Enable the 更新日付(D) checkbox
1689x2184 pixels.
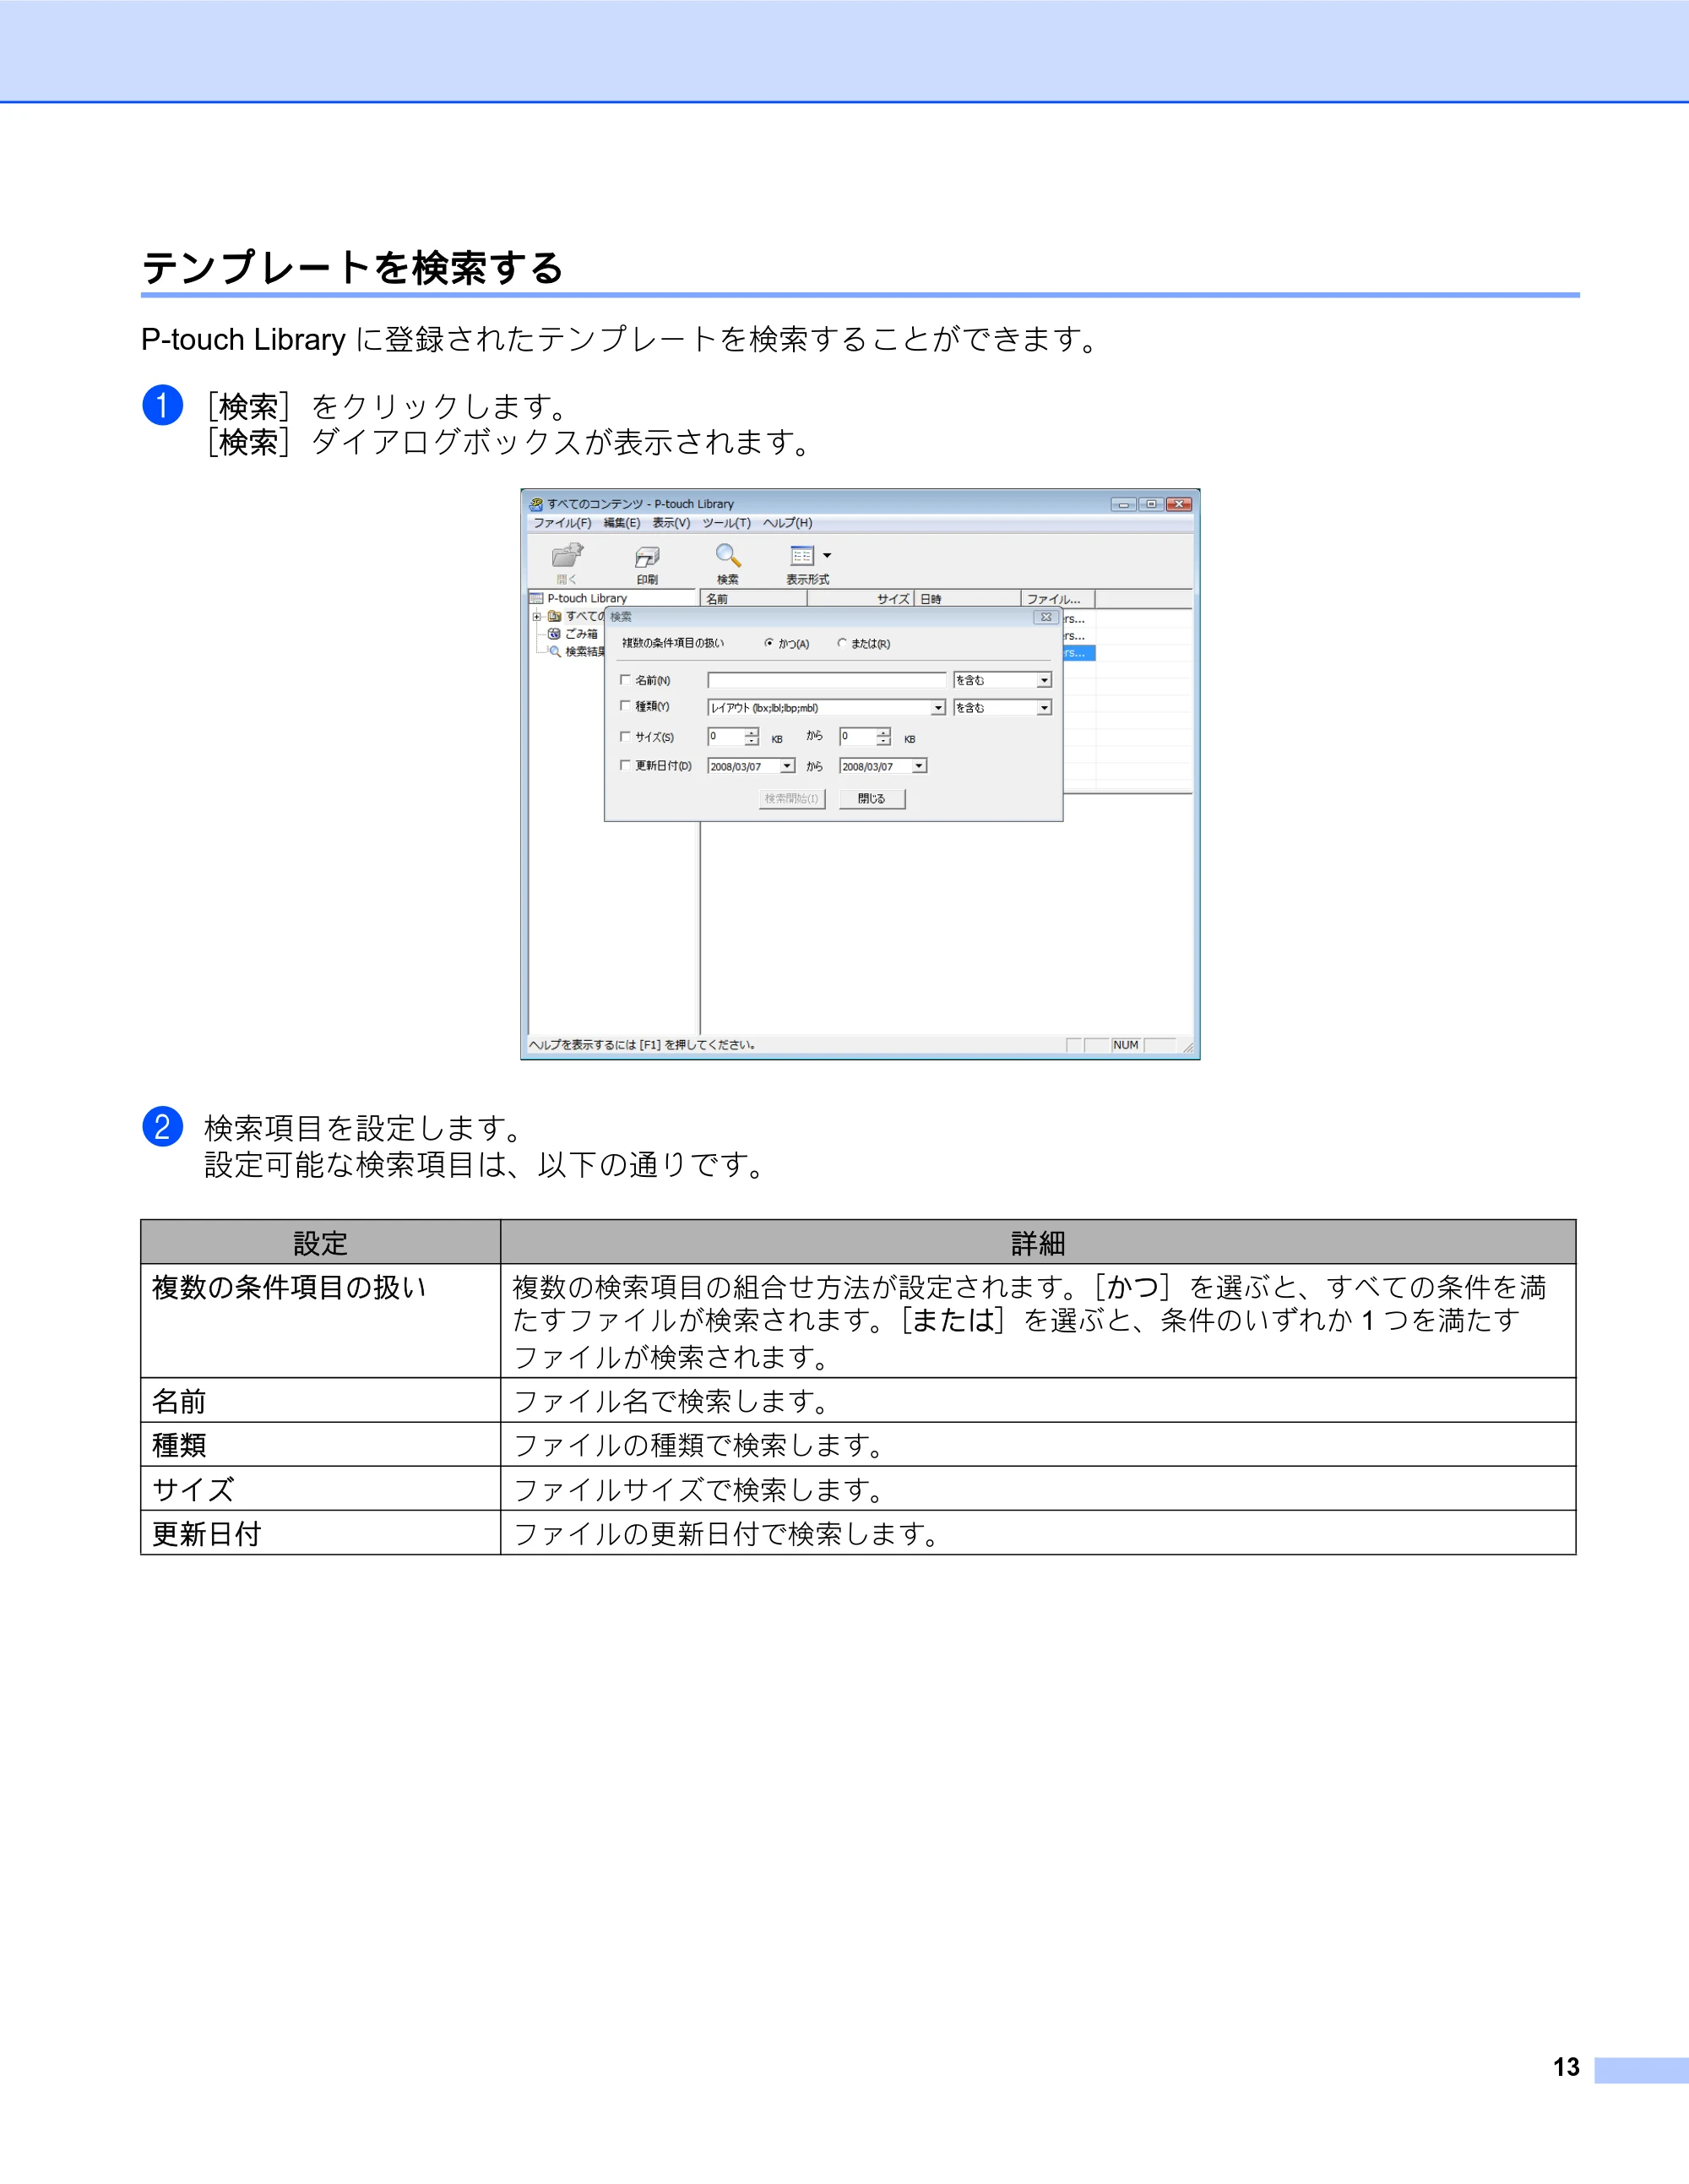626,765
